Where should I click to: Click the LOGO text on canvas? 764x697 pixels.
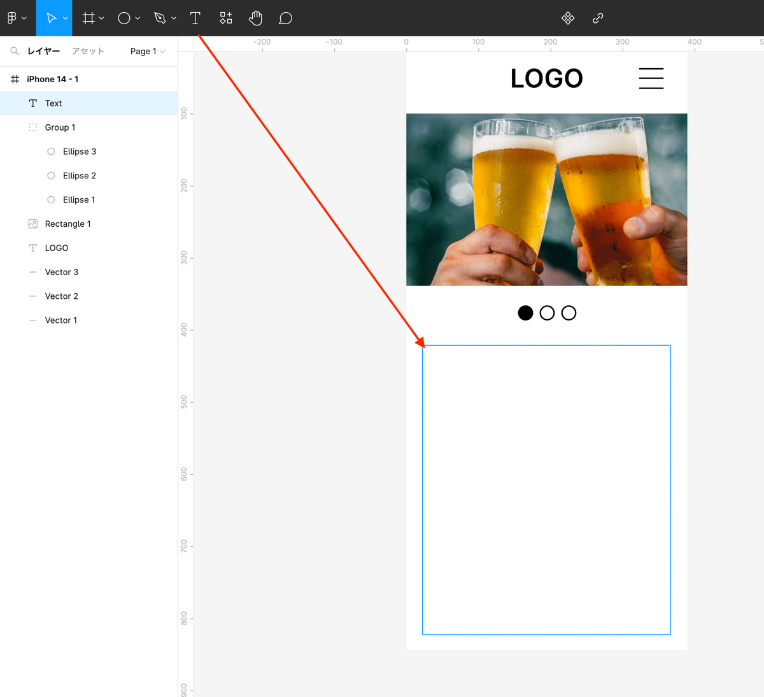[x=546, y=78]
